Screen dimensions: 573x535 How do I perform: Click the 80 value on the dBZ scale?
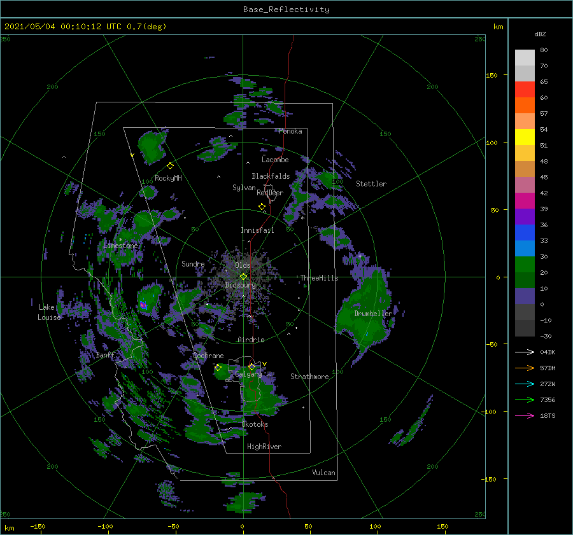coord(544,50)
